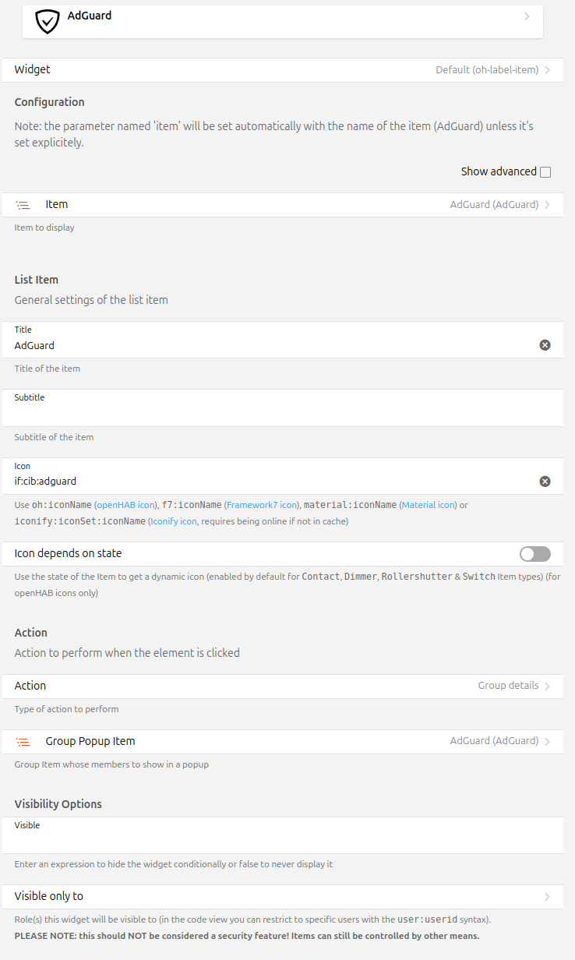The height and width of the screenshot is (960, 575).
Task: Clear the Title field with X icon
Action: pyautogui.click(x=545, y=345)
